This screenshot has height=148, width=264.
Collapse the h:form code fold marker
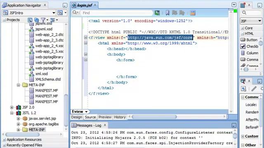click(86, 60)
